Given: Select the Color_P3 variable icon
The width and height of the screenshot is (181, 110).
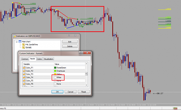Looking at the screenshot, I should [24, 74].
